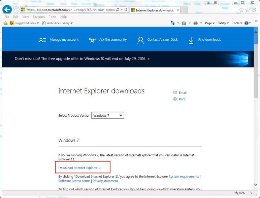Click the Ask the community people icon
Image resolution: width=260 pixels, height=198 pixels.
pos(92,40)
